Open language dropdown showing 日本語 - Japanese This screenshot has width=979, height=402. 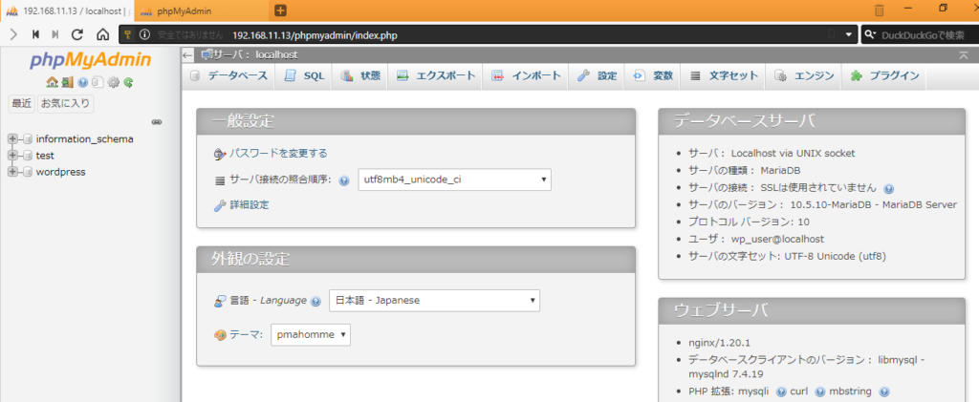434,301
